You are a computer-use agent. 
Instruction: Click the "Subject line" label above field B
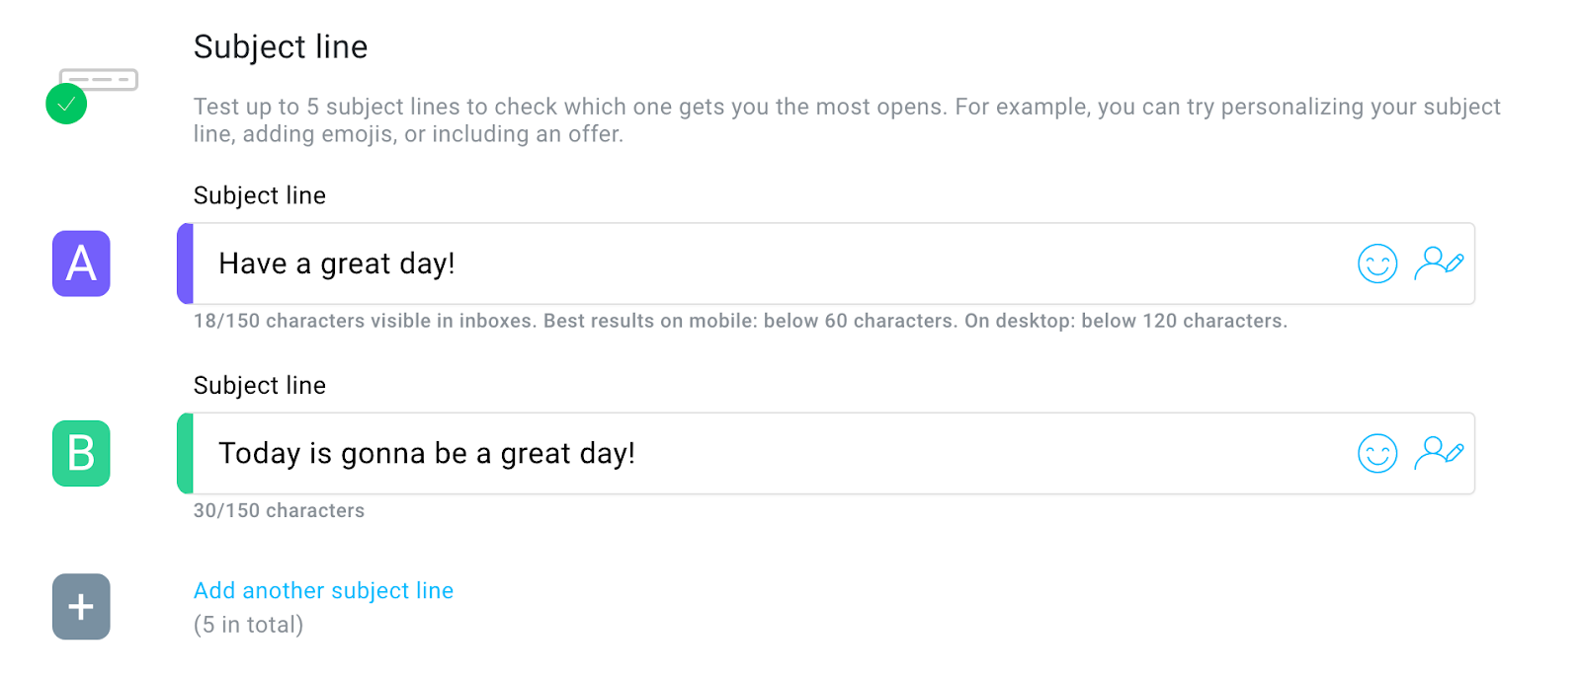(x=259, y=385)
